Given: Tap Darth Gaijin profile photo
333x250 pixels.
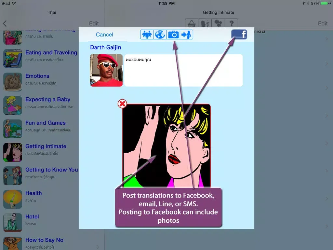Looking at the screenshot, I should point(106,70).
